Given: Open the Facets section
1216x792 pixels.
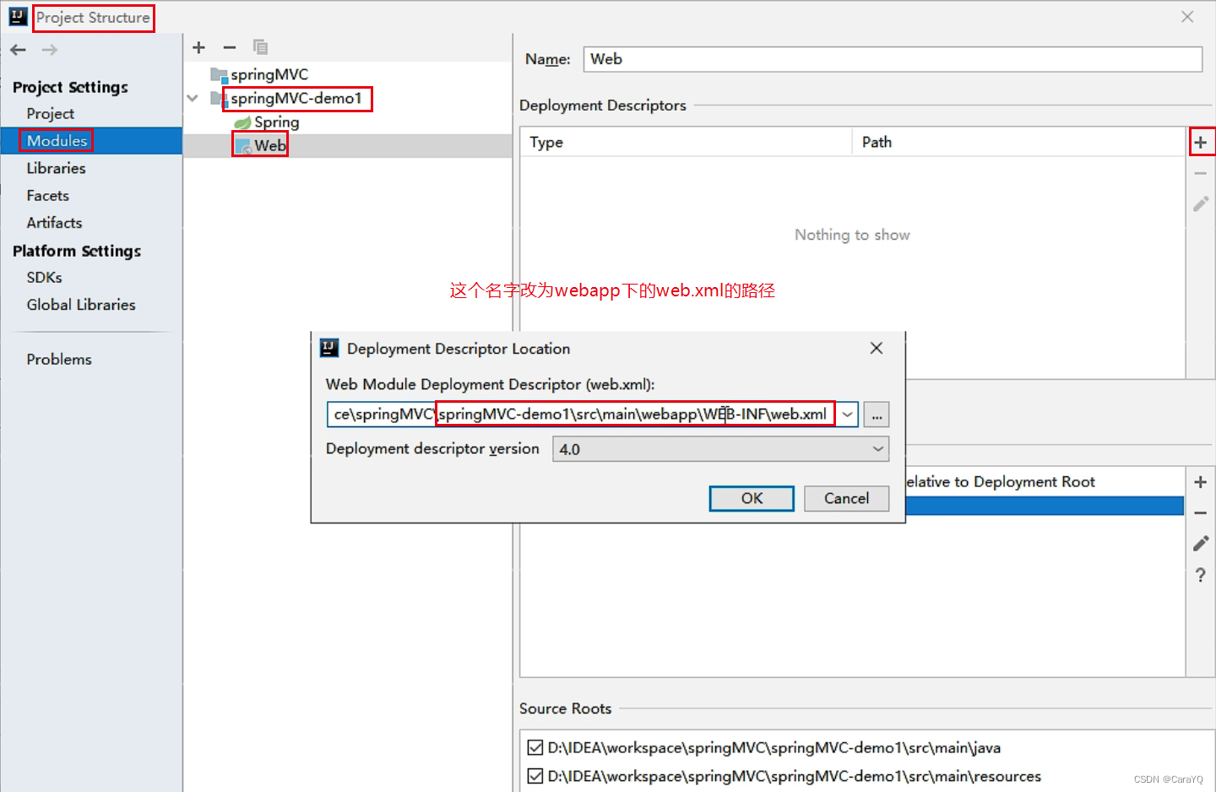Looking at the screenshot, I should 47,195.
